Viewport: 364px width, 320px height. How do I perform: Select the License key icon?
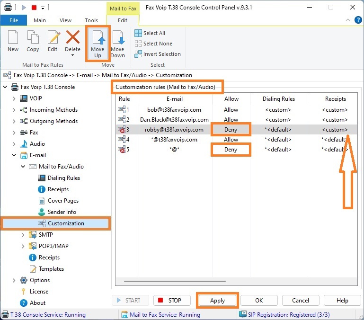24,292
